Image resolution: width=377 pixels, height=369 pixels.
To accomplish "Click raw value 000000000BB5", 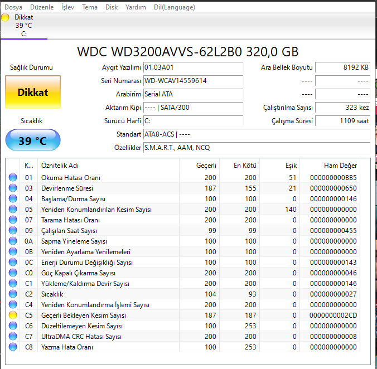I will [x=333, y=178].
